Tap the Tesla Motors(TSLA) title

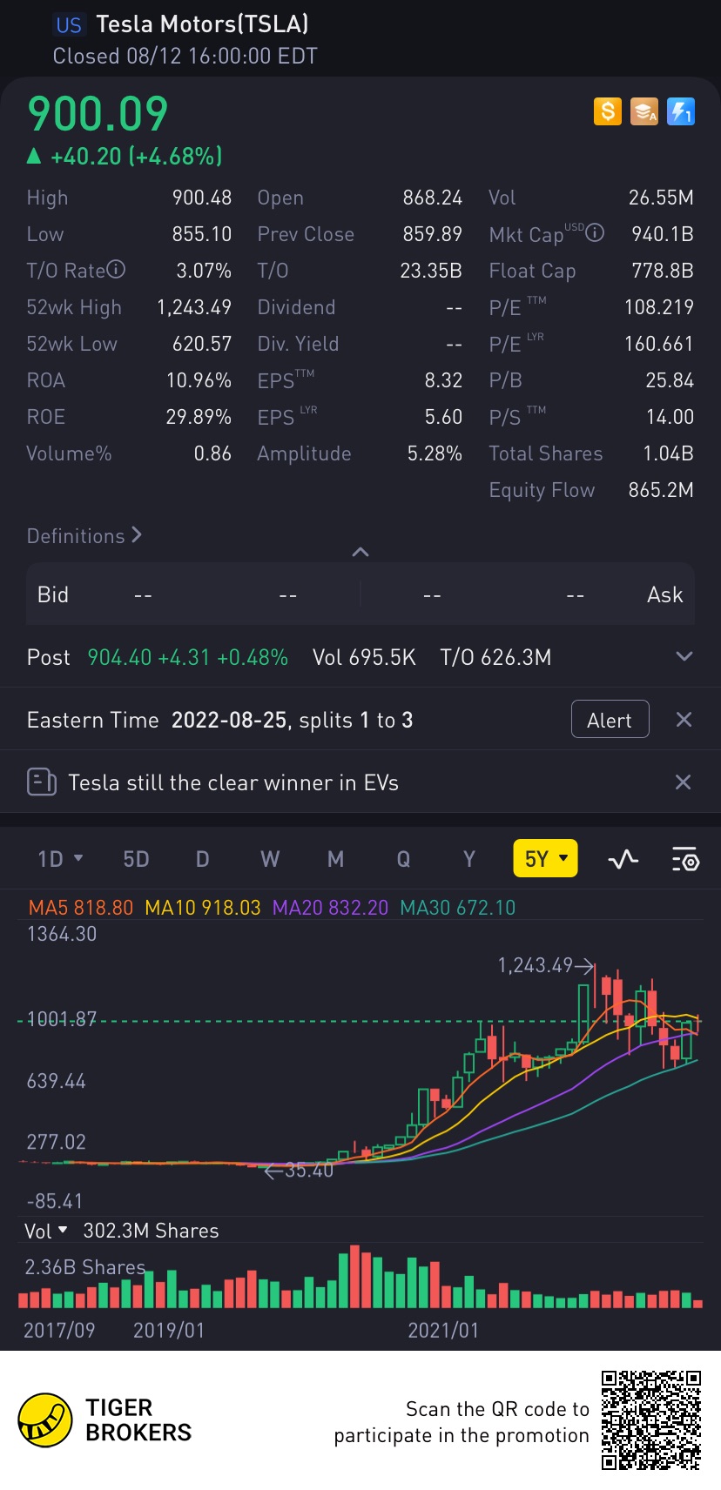point(202,24)
